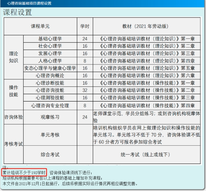Select the 统一考试（线上或线下）cell
Image resolution: width=206 pixels, height=191 pixels.
pyautogui.click(x=147, y=155)
